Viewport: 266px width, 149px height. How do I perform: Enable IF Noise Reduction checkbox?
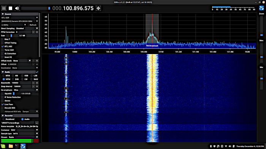[x=3, y=97]
